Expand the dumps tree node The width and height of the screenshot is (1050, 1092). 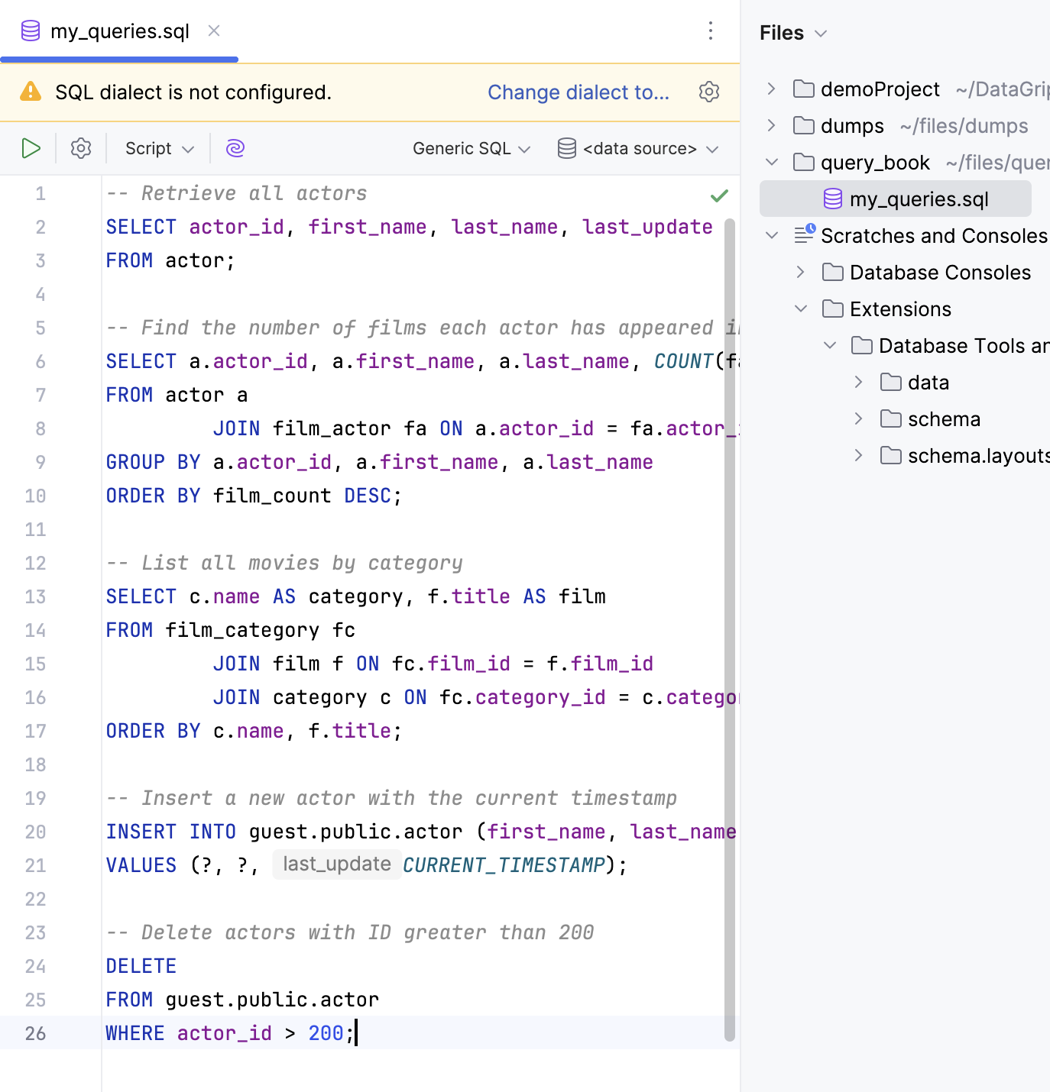coord(772,125)
